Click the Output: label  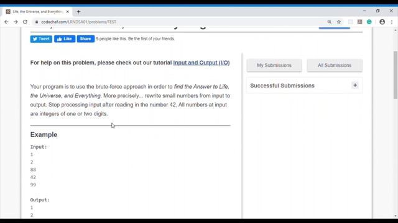pyautogui.click(x=40, y=200)
